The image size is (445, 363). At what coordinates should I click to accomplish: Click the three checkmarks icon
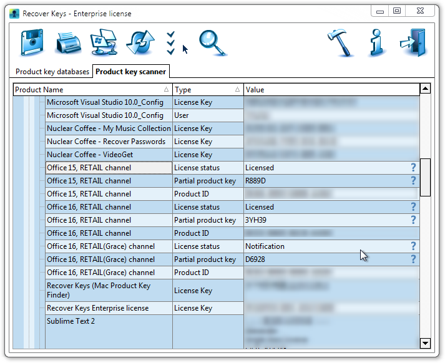click(x=170, y=43)
